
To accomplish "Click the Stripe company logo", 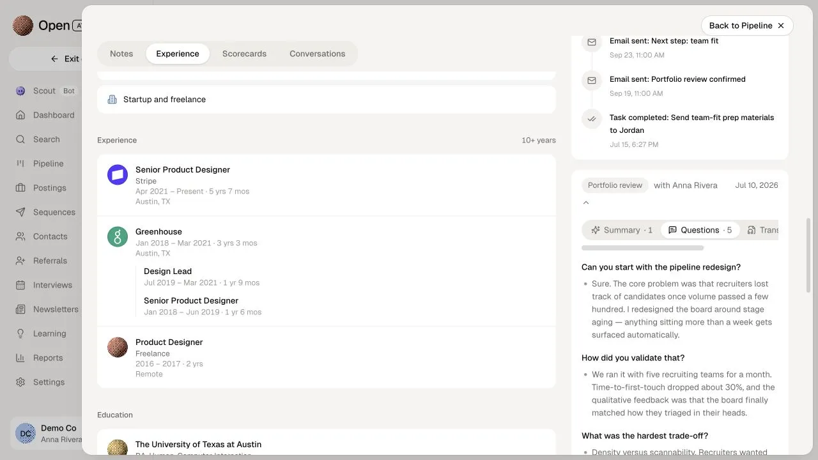I will tap(118, 174).
